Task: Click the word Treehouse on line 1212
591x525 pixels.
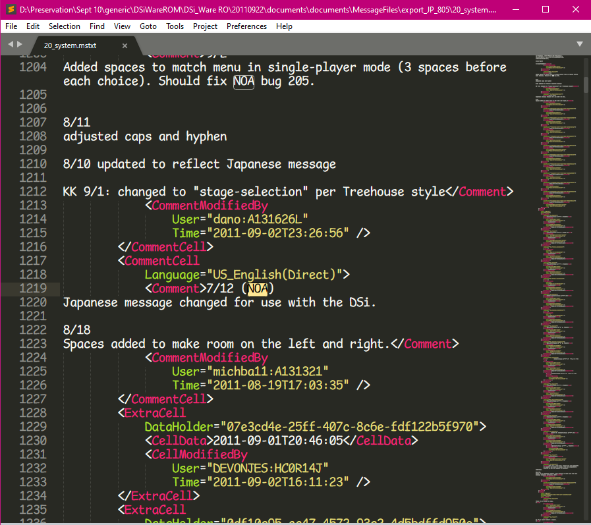Action: 373,192
